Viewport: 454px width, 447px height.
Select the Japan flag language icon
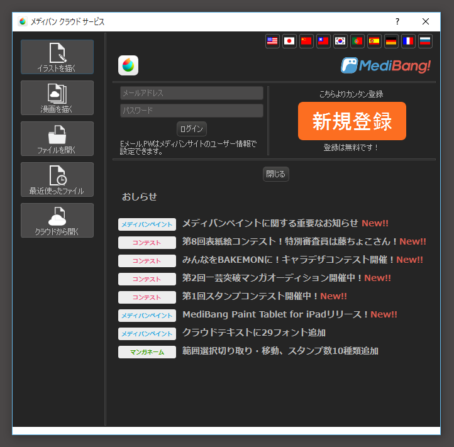(x=289, y=41)
